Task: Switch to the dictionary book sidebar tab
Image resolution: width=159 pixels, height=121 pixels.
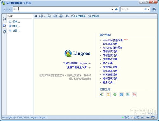Action: pos(4,19)
